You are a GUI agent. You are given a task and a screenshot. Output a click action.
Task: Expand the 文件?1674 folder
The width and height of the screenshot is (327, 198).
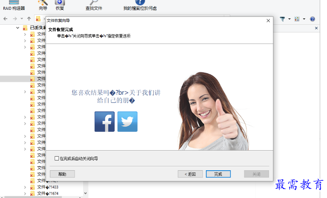(25, 193)
